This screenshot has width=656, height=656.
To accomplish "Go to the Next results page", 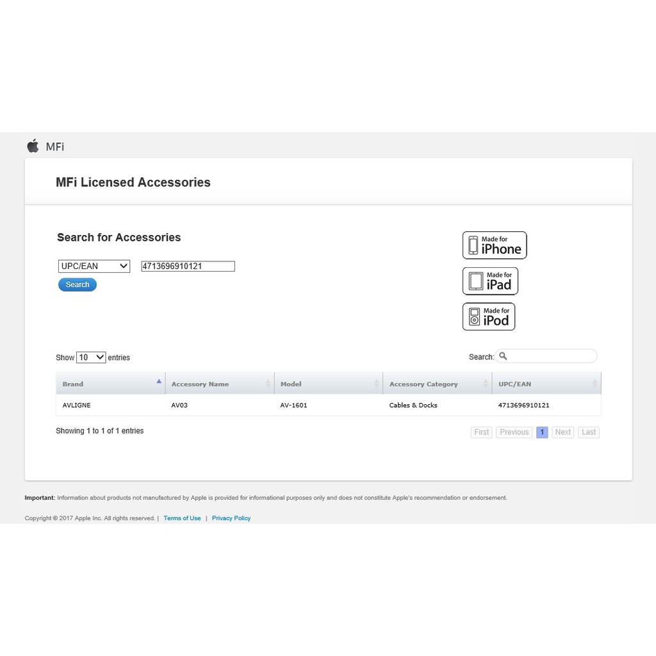I will (x=562, y=432).
